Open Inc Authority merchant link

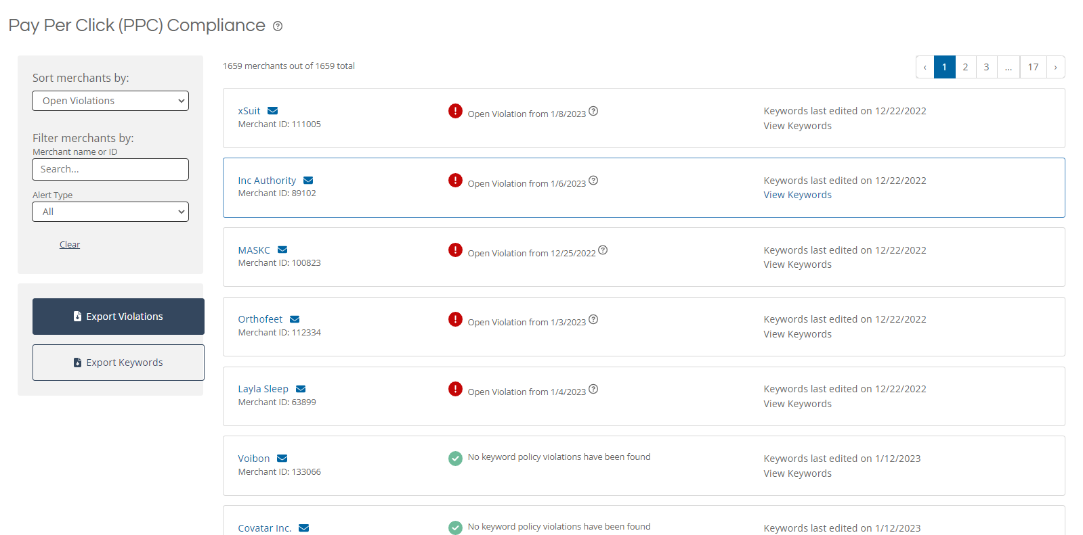tap(267, 181)
